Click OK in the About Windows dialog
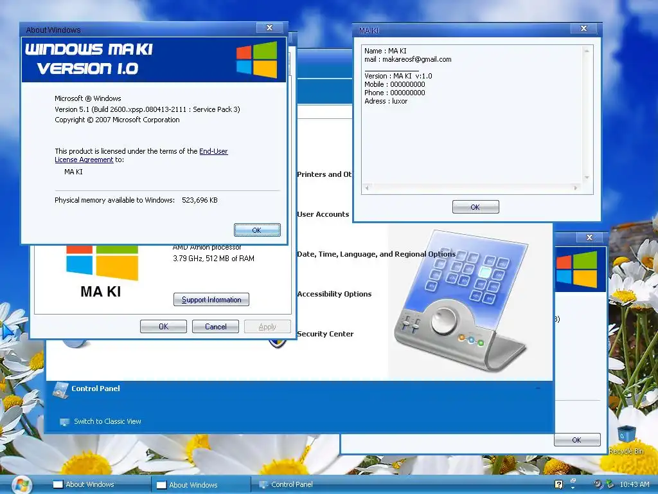 pos(257,230)
